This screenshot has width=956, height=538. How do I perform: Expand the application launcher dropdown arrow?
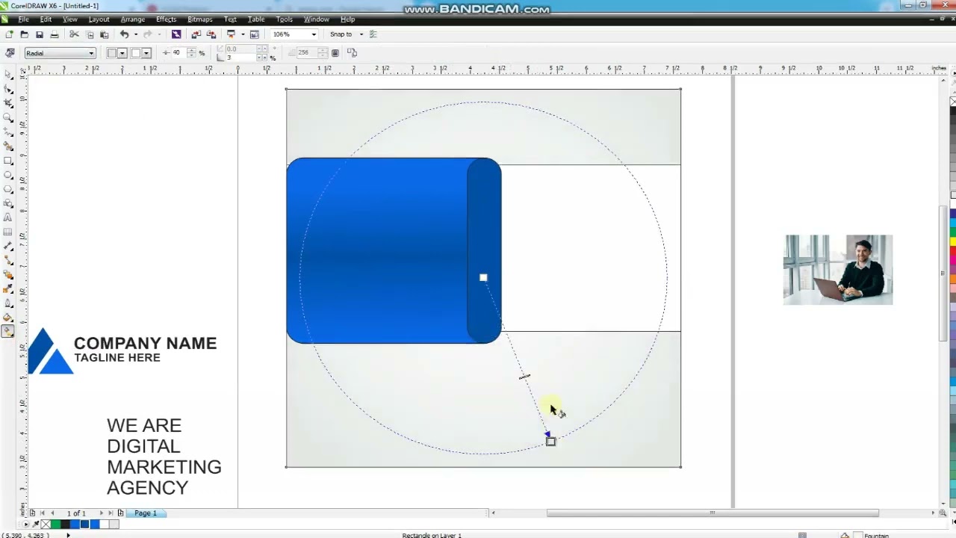pyautogui.click(x=242, y=34)
